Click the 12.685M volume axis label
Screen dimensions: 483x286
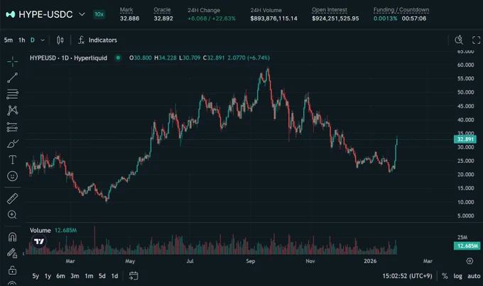467,246
